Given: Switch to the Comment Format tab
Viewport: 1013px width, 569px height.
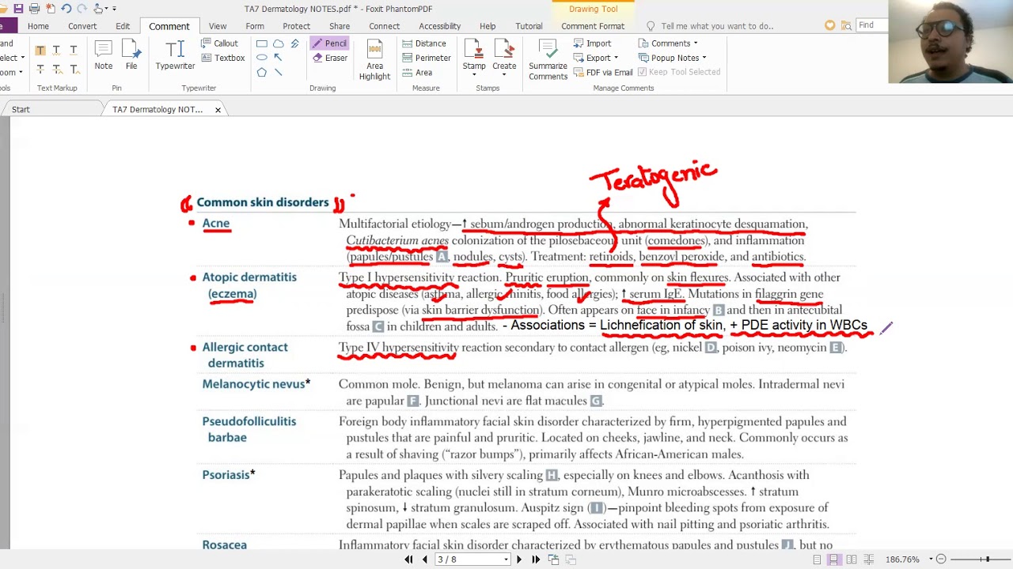Looking at the screenshot, I should point(593,26).
